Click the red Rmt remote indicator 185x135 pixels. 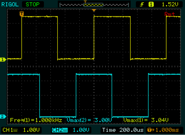(x=170, y=14)
